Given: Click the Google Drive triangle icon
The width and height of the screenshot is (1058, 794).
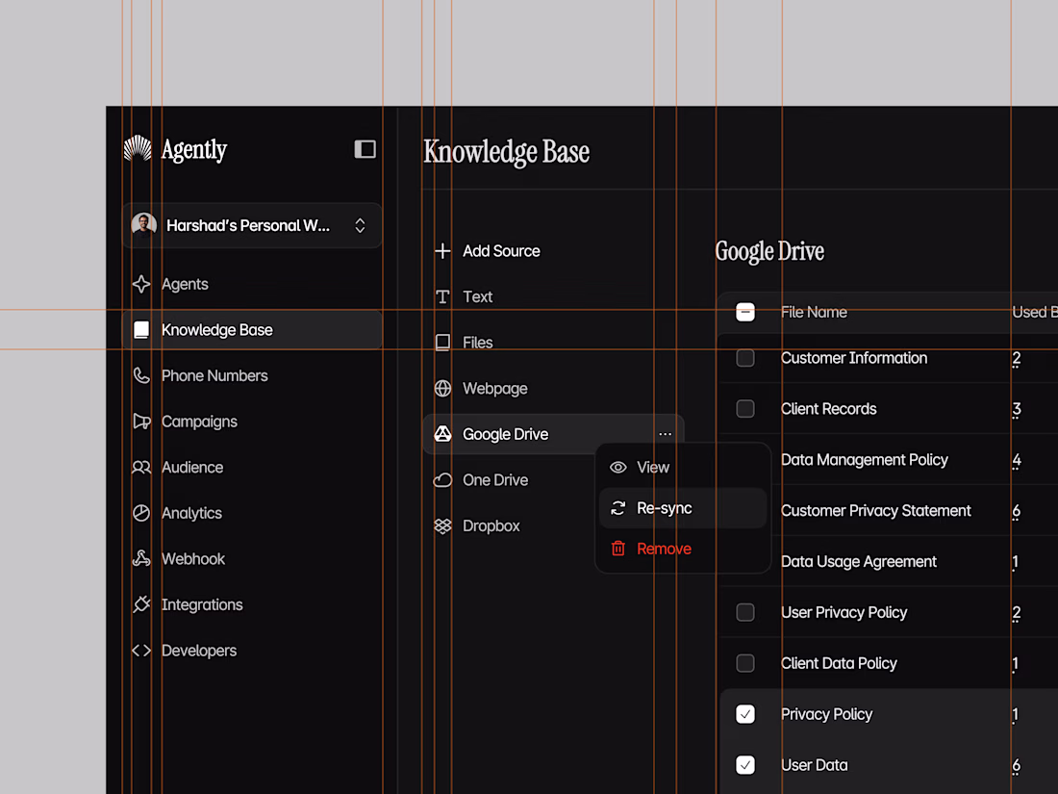Looking at the screenshot, I should [x=442, y=434].
